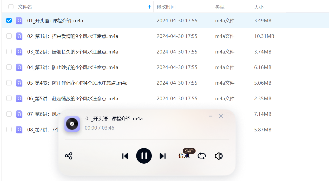The width and height of the screenshot is (329, 181).
Task: Open the 03_第2讲 婚姻长久 audio file
Action: [73, 52]
